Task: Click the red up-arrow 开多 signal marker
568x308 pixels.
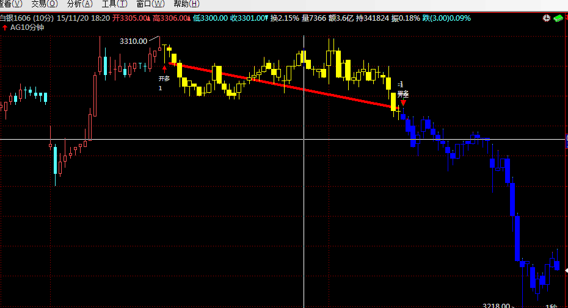Action: pyautogui.click(x=164, y=69)
